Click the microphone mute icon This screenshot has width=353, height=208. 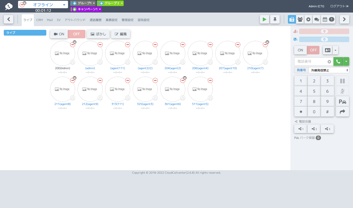(342, 91)
